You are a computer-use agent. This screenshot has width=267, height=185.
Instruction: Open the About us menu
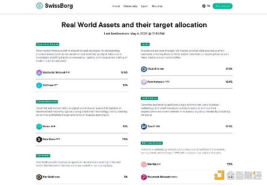click(157, 6)
